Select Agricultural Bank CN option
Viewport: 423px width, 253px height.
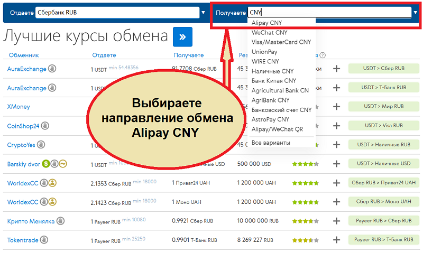[x=280, y=90]
